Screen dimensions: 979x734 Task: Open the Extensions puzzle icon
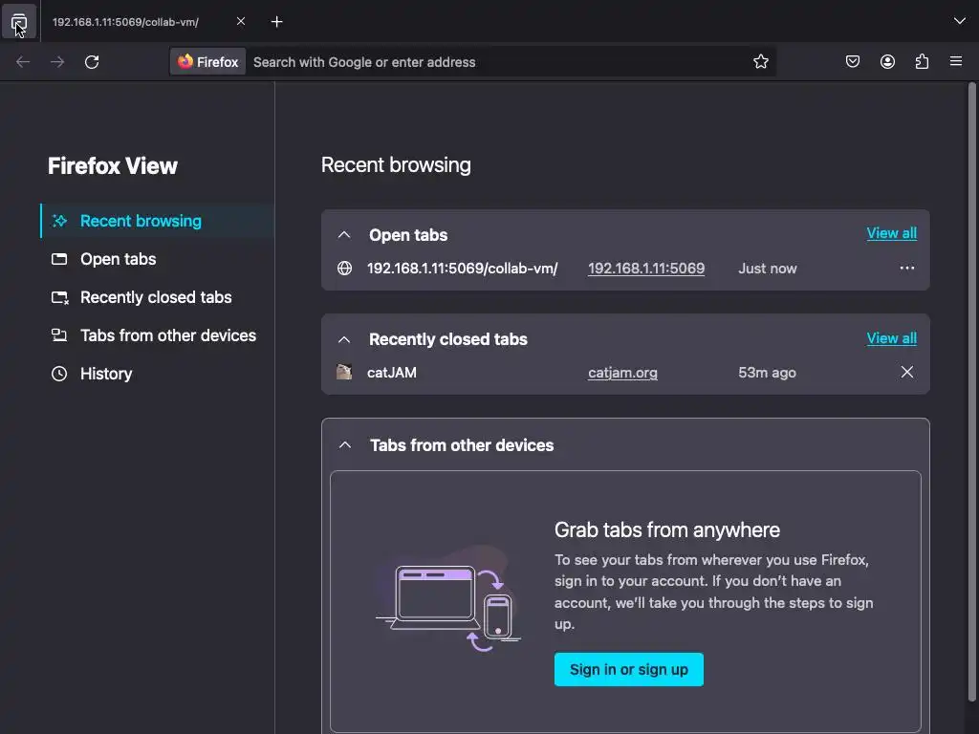click(922, 61)
